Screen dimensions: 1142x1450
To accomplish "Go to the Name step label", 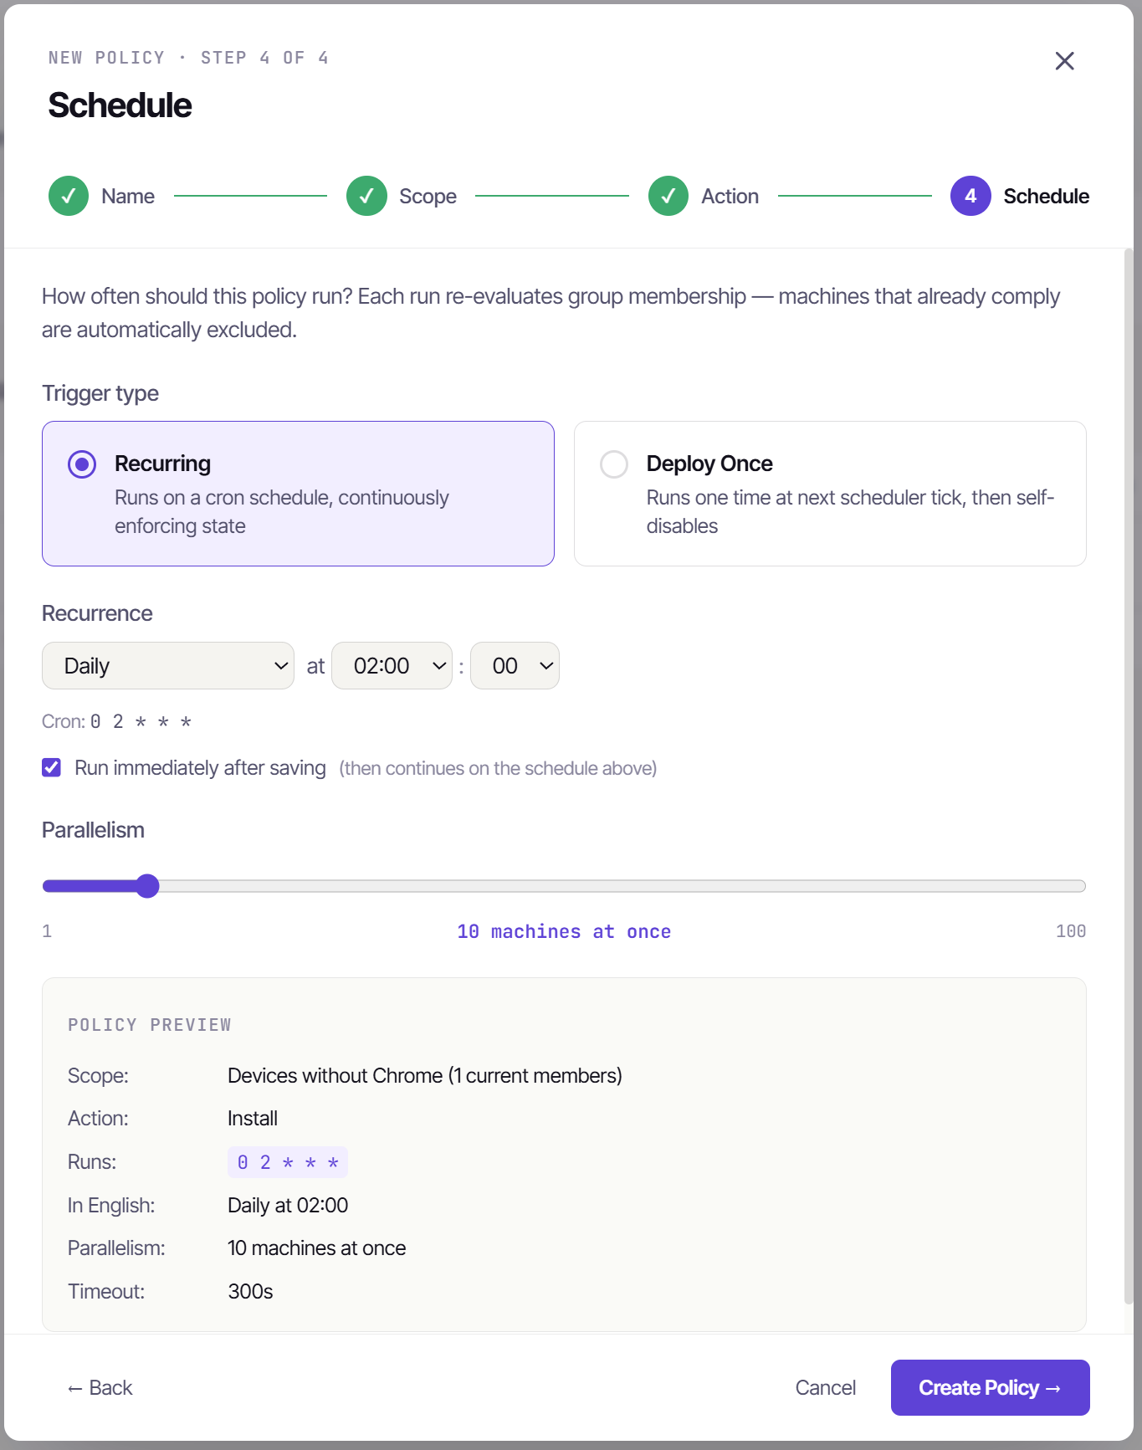I will point(128,197).
